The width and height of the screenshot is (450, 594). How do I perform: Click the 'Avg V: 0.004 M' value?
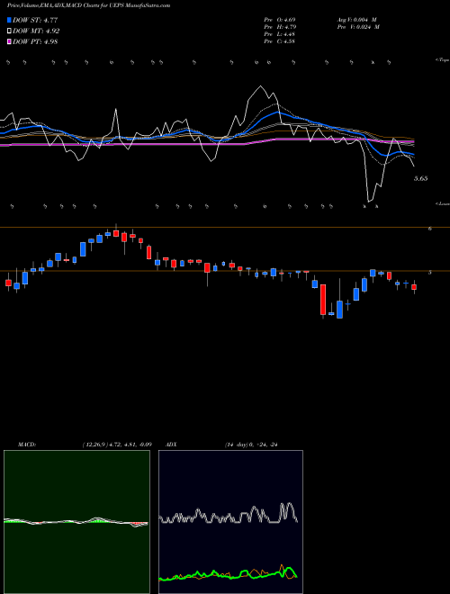pyautogui.click(x=358, y=20)
